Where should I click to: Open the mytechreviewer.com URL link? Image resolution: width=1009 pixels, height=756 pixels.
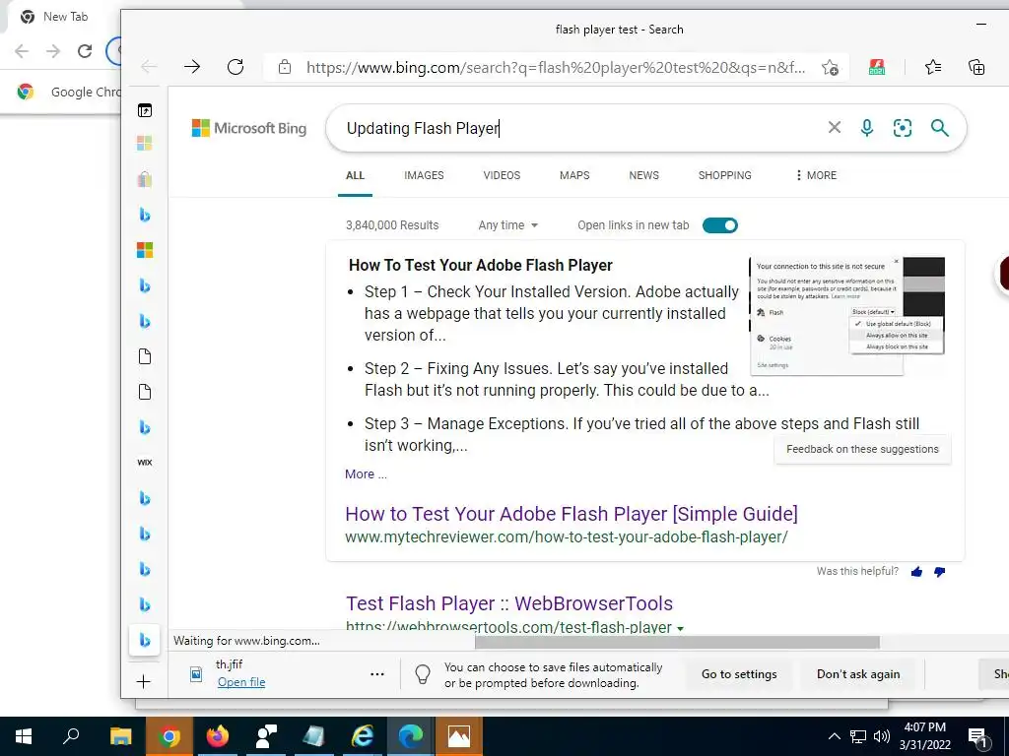coord(567,536)
